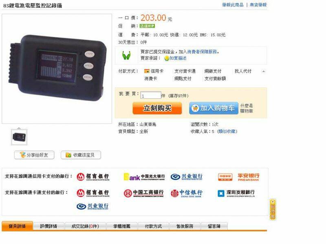Open the 舉報此商品 report link

pyautogui.click(x=233, y=5)
